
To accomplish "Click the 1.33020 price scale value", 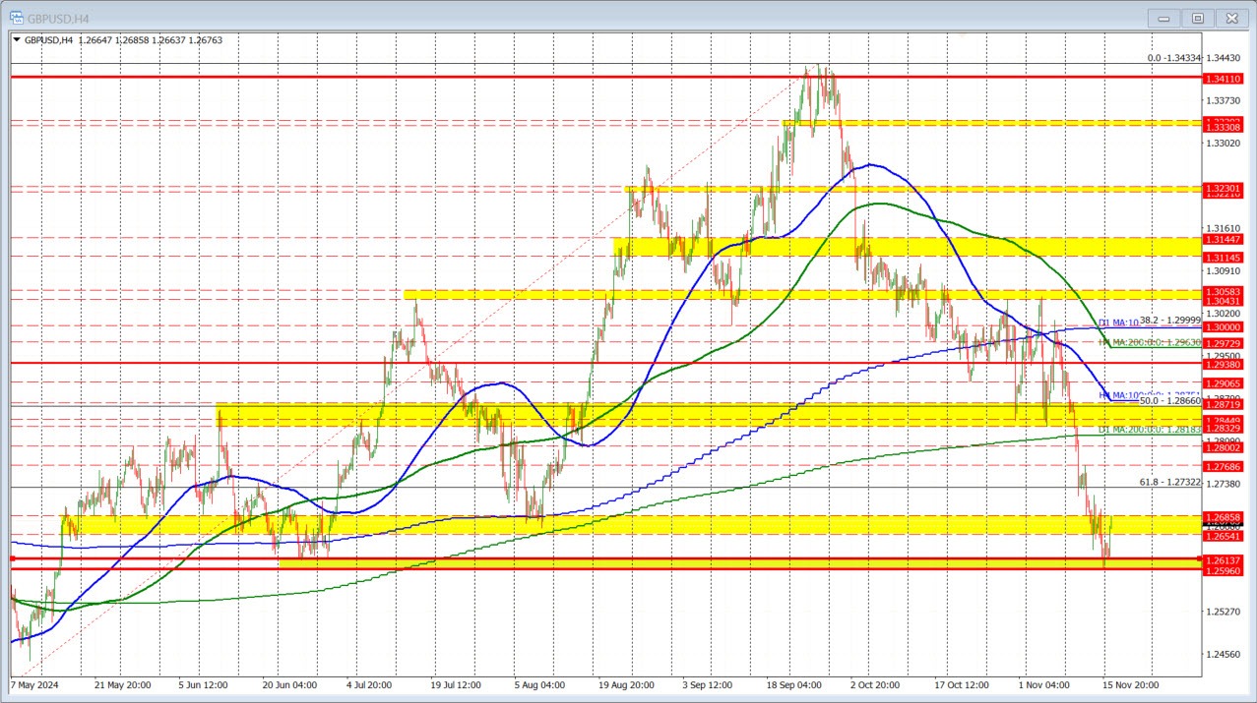I will point(1225,143).
